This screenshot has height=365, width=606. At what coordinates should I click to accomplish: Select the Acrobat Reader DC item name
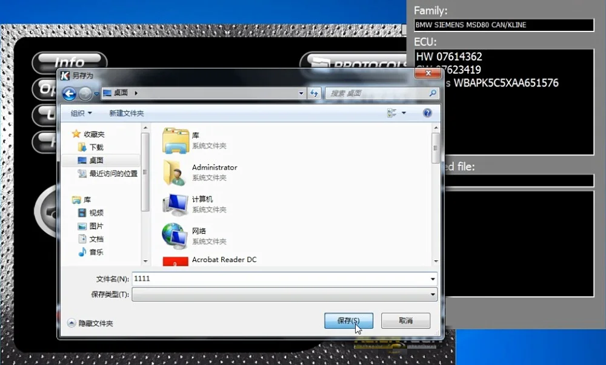coord(224,260)
